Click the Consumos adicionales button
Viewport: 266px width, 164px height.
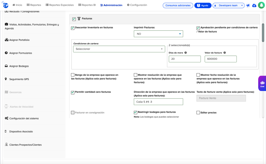click(178, 5)
